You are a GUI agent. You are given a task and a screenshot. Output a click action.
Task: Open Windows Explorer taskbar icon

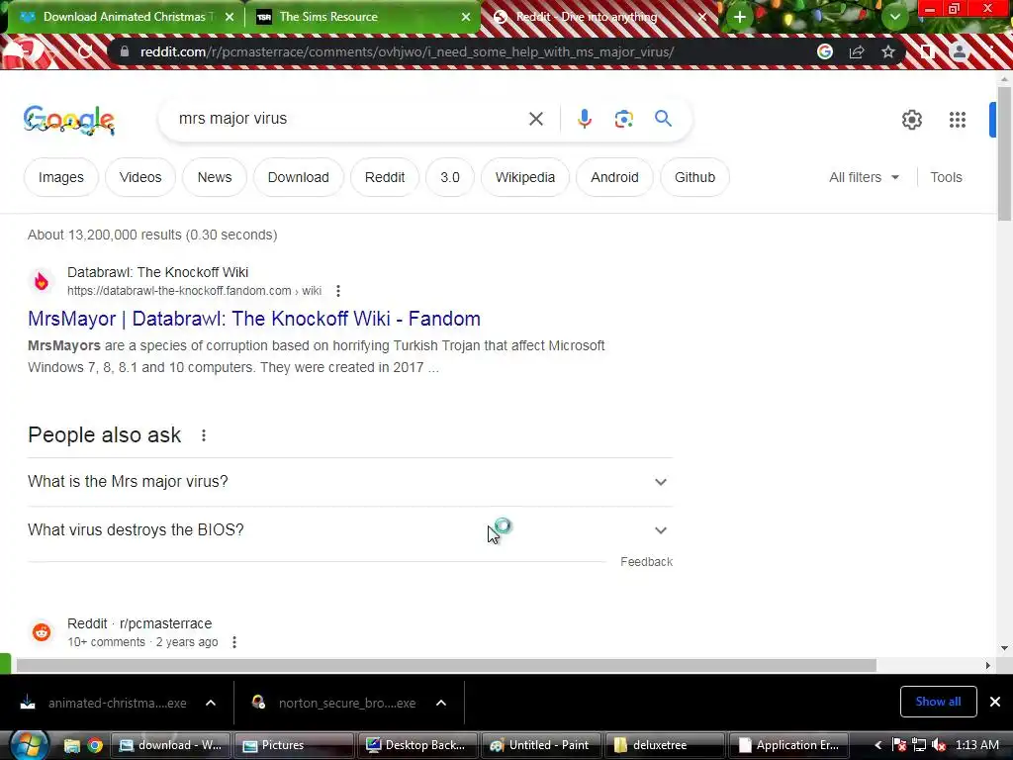71,745
